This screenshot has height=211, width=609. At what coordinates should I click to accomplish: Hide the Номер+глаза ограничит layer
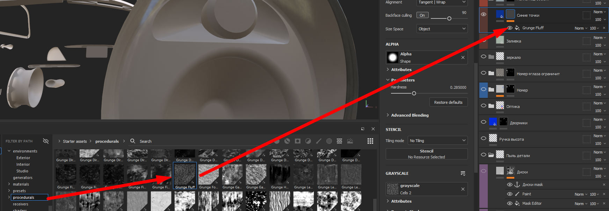pyautogui.click(x=484, y=73)
